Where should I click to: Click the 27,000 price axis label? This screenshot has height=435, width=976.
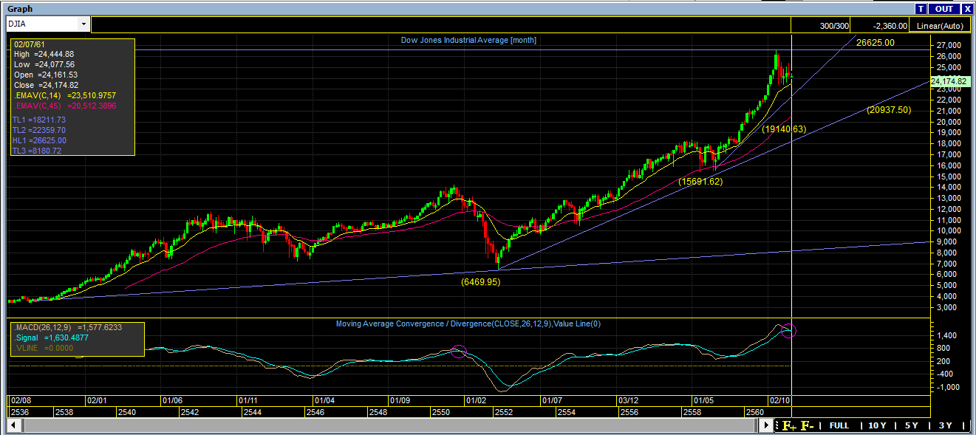(950, 45)
